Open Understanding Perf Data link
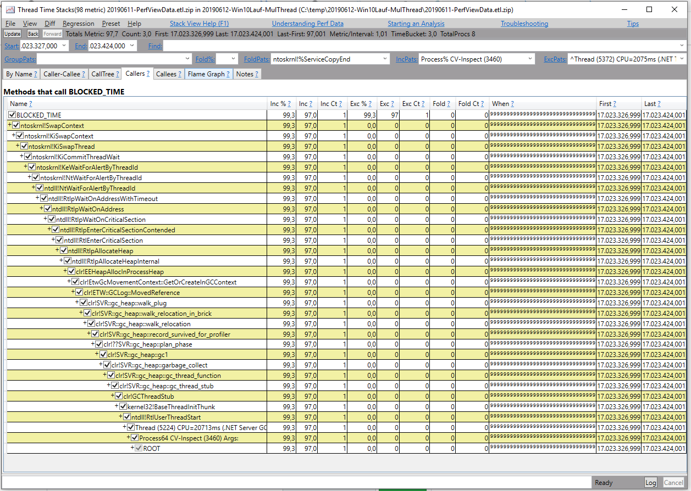 point(308,24)
